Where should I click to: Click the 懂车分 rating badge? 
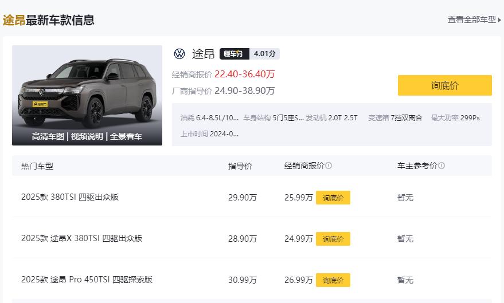coord(235,54)
